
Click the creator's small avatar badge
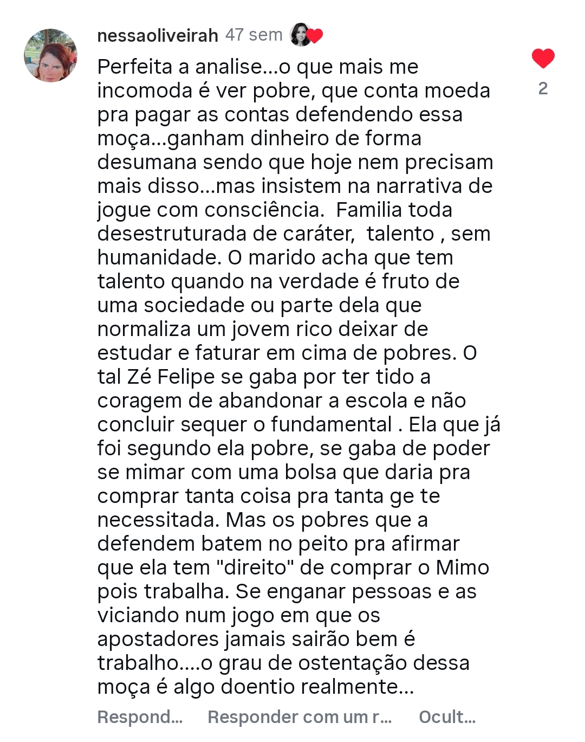click(300, 35)
